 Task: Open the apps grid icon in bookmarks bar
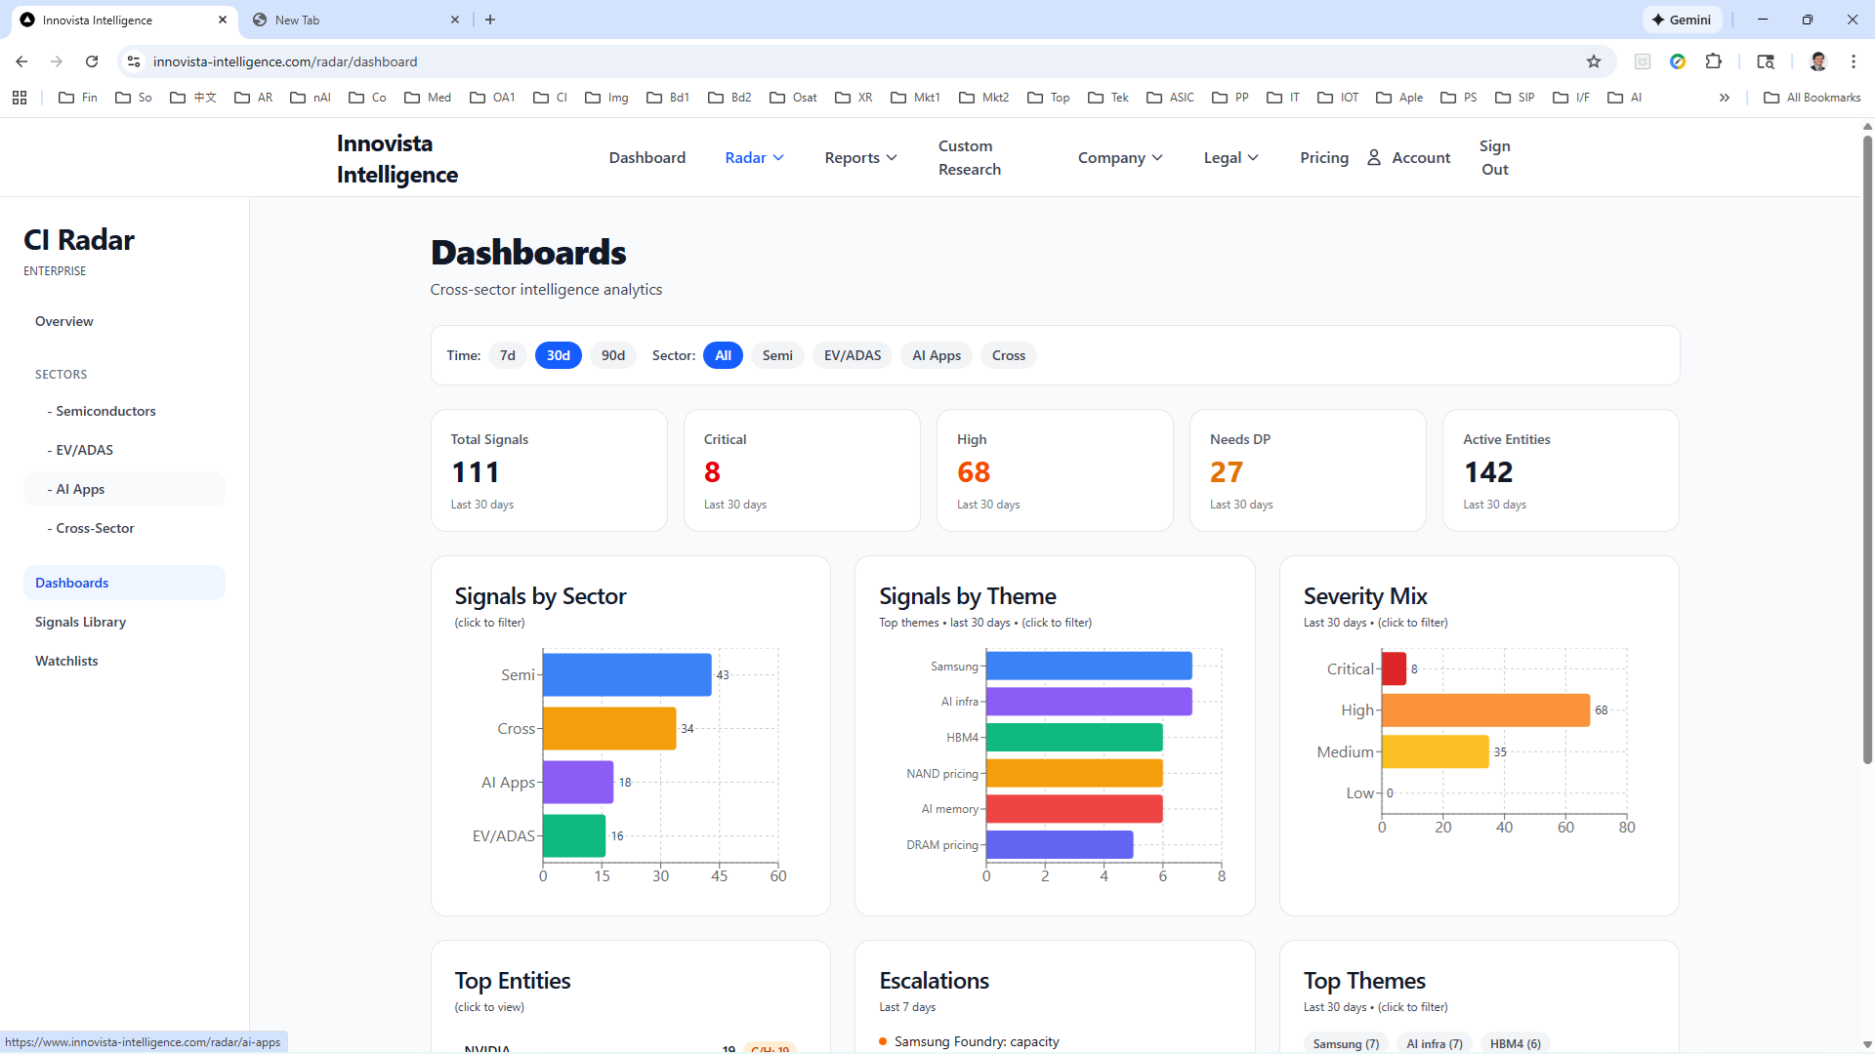[20, 98]
